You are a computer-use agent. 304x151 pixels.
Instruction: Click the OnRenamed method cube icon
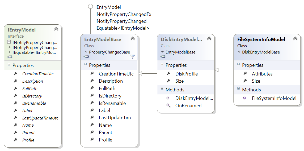[x=168, y=105]
